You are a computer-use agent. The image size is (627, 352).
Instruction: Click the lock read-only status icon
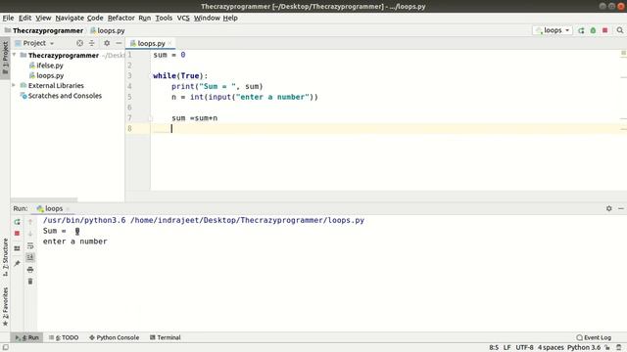[x=607, y=348]
